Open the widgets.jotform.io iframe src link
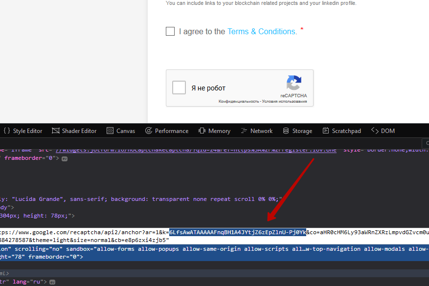This screenshot has width=429, height=286. tap(196, 151)
